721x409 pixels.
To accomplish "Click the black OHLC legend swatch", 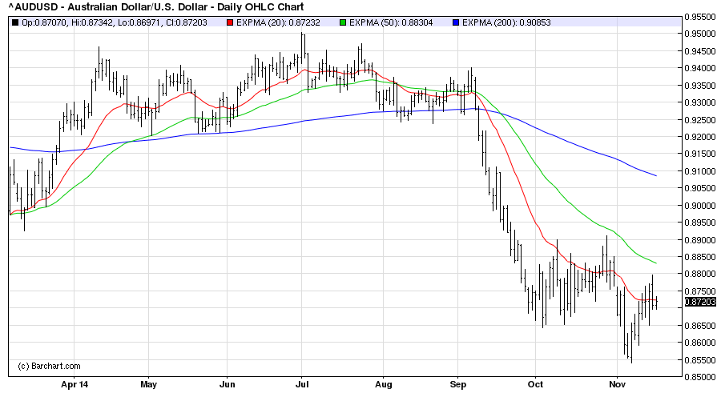I will (15, 22).
